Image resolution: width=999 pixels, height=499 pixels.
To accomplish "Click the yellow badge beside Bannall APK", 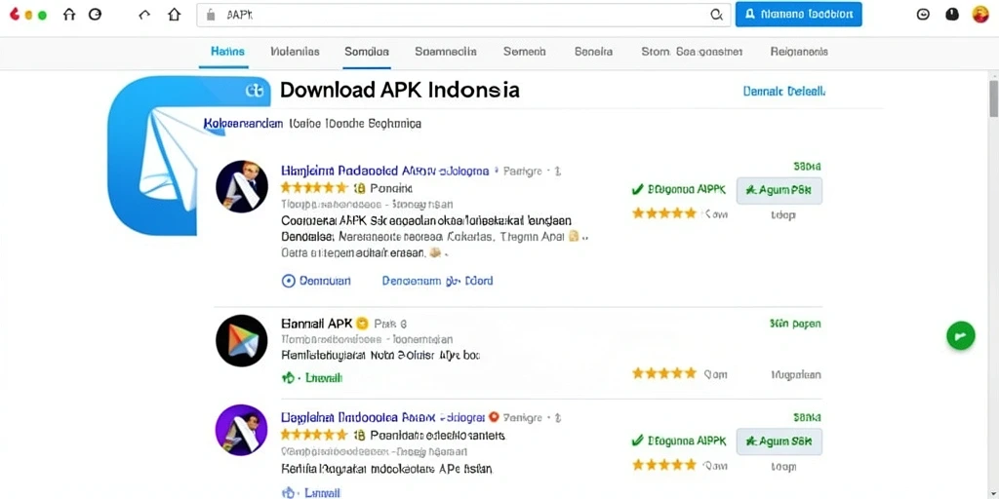I will pyautogui.click(x=362, y=324).
